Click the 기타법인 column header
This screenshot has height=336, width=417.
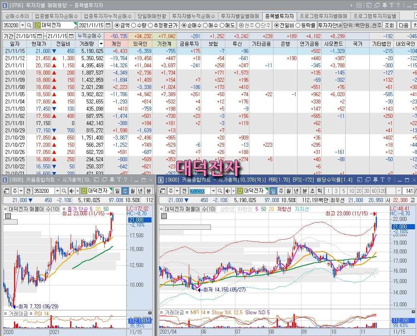[381, 44]
